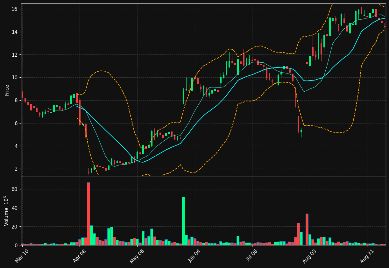Click the red volume bar just left of Aug 03

click(x=307, y=229)
